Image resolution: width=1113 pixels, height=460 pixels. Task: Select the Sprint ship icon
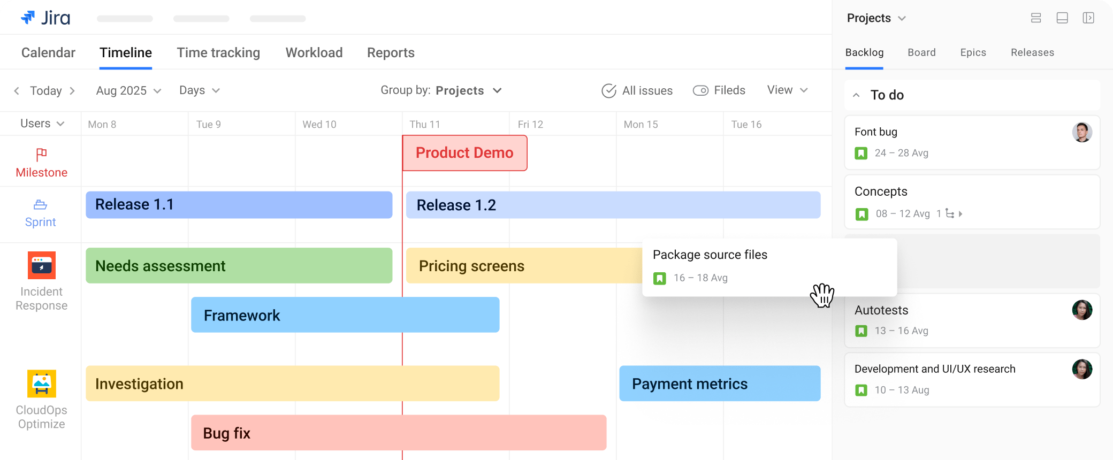click(x=41, y=205)
